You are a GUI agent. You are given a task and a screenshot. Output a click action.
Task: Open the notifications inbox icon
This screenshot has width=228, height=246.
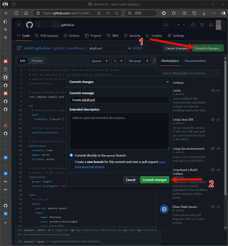coord(211,25)
